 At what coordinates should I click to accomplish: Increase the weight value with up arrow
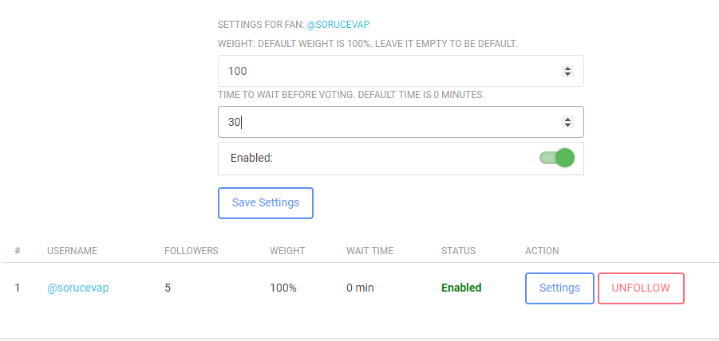point(567,68)
